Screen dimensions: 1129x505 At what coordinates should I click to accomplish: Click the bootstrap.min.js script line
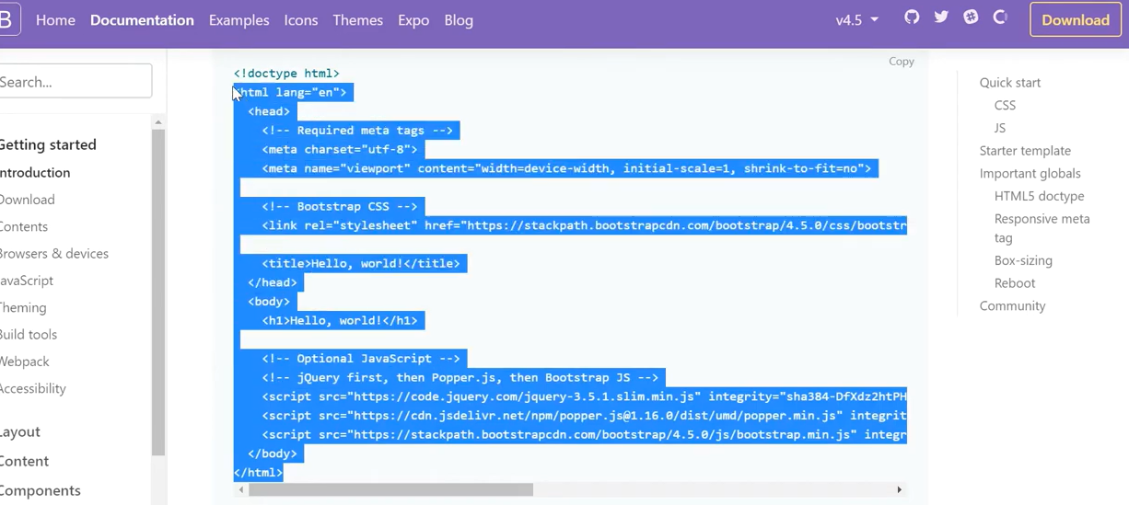point(584,435)
